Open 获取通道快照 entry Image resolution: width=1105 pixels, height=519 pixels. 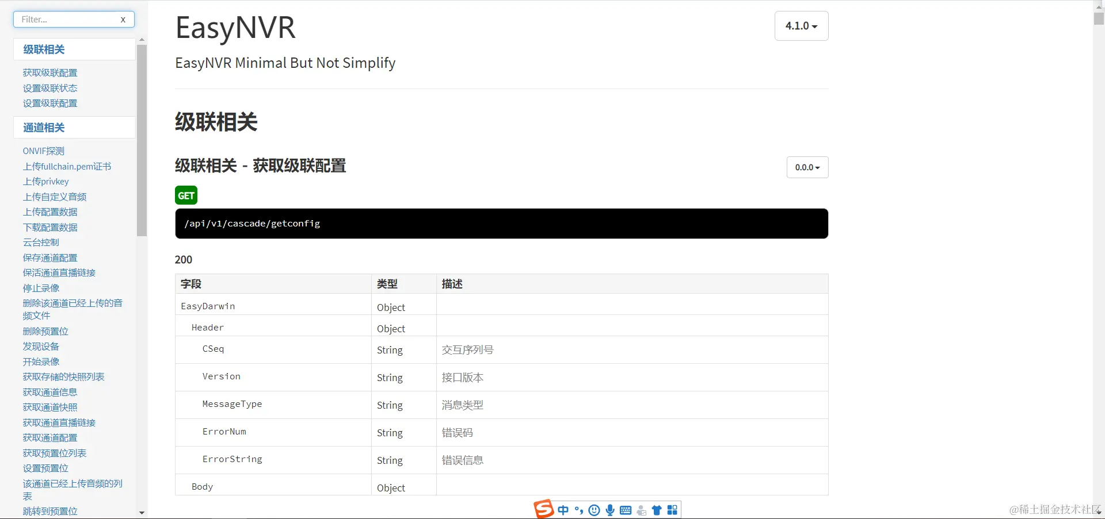point(50,407)
